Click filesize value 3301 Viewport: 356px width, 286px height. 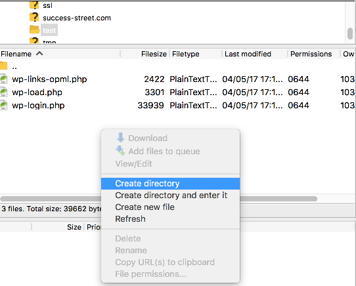click(x=154, y=92)
